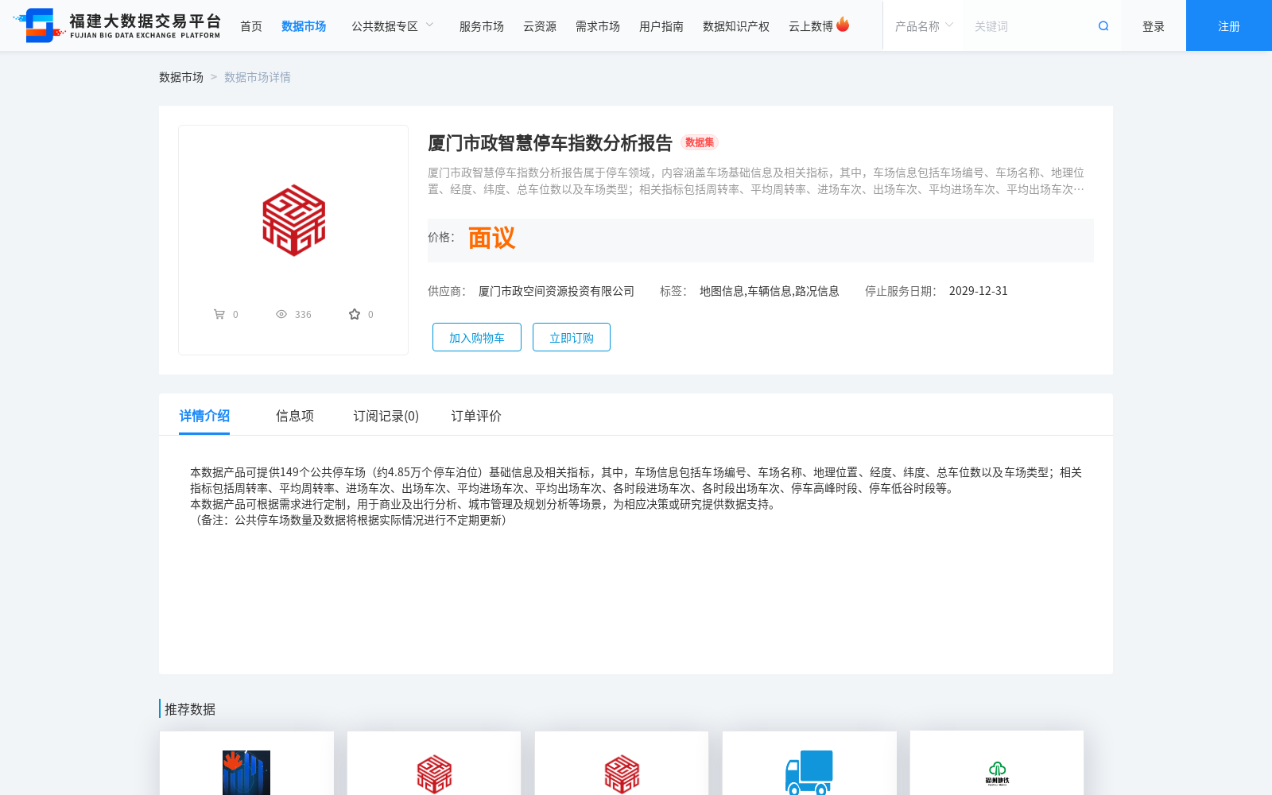Click the search magnifier icon
The width and height of the screenshot is (1272, 795).
[x=1103, y=26]
